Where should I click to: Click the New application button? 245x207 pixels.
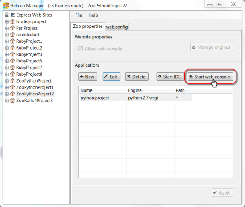tap(87, 77)
